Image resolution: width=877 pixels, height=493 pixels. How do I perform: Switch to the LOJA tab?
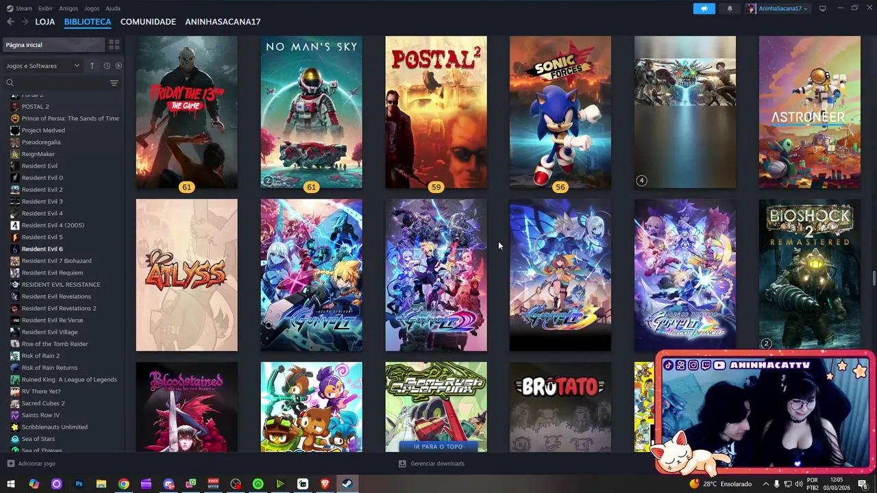(45, 22)
